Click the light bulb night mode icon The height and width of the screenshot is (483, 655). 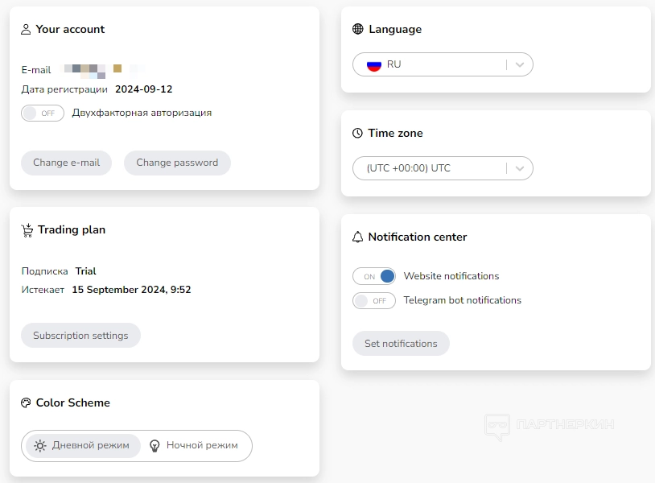pos(155,446)
